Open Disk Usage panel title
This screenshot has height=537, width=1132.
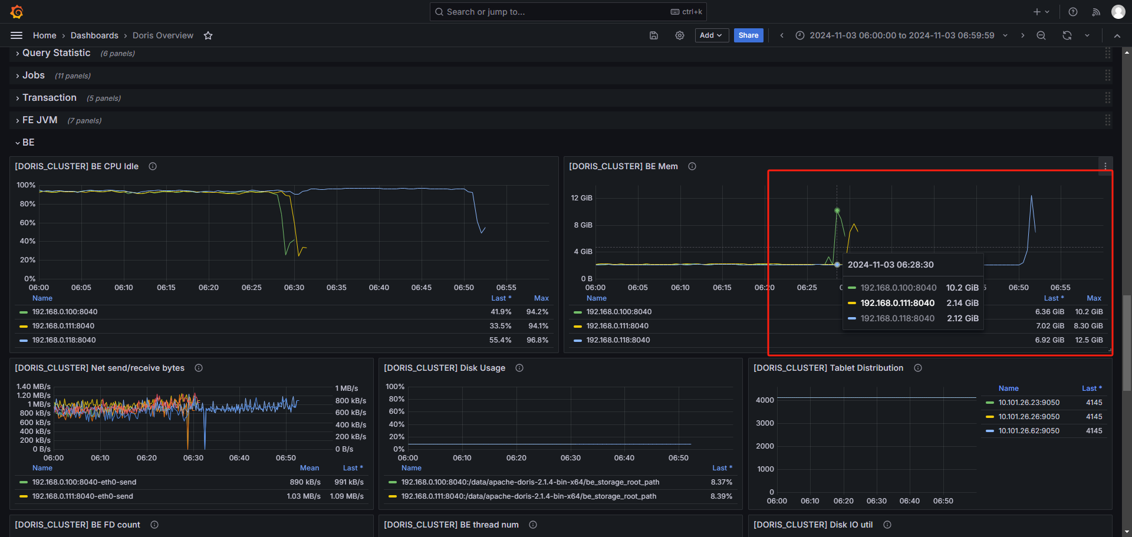point(445,368)
